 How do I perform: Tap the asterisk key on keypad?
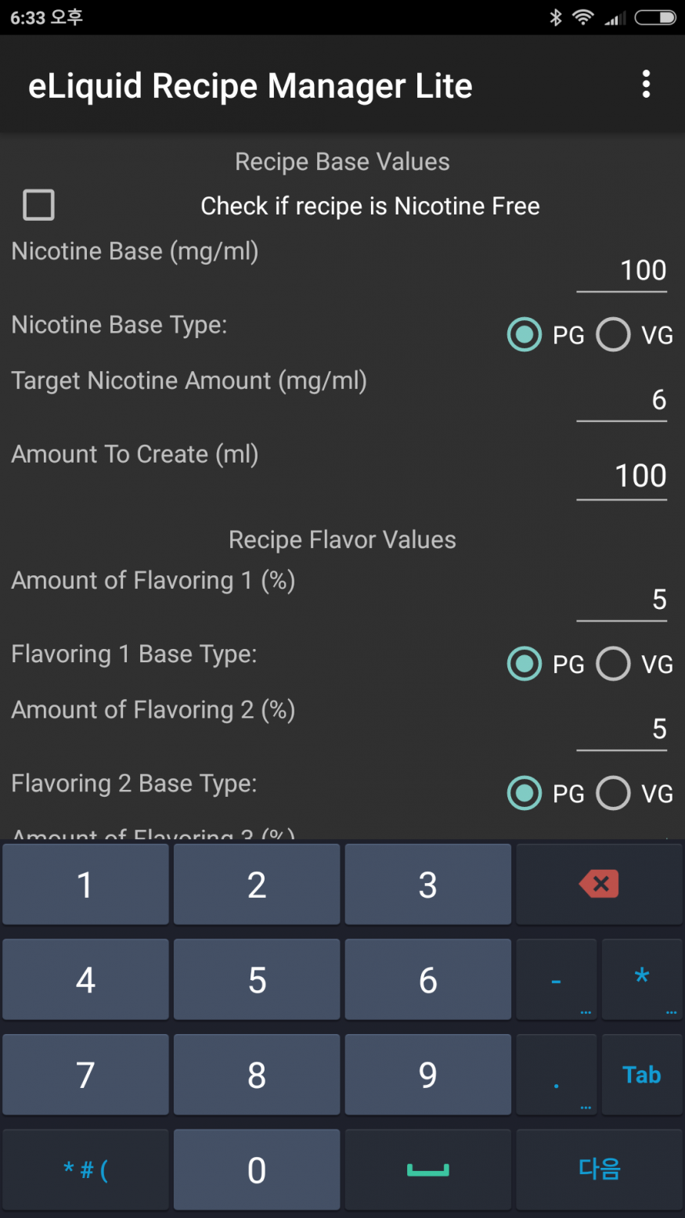point(642,979)
